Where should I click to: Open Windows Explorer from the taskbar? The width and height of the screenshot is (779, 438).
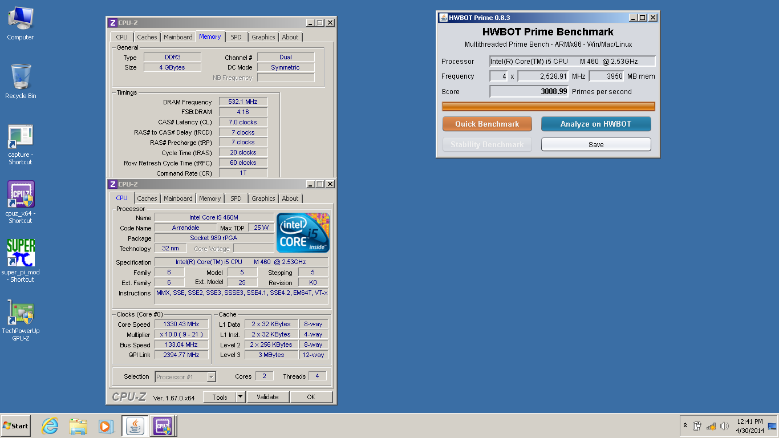click(x=78, y=425)
